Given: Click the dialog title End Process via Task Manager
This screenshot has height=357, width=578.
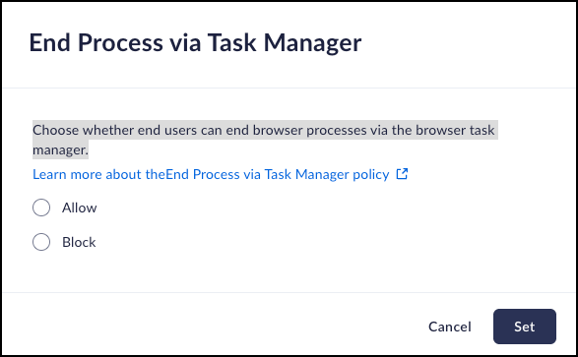Looking at the screenshot, I should click(195, 43).
